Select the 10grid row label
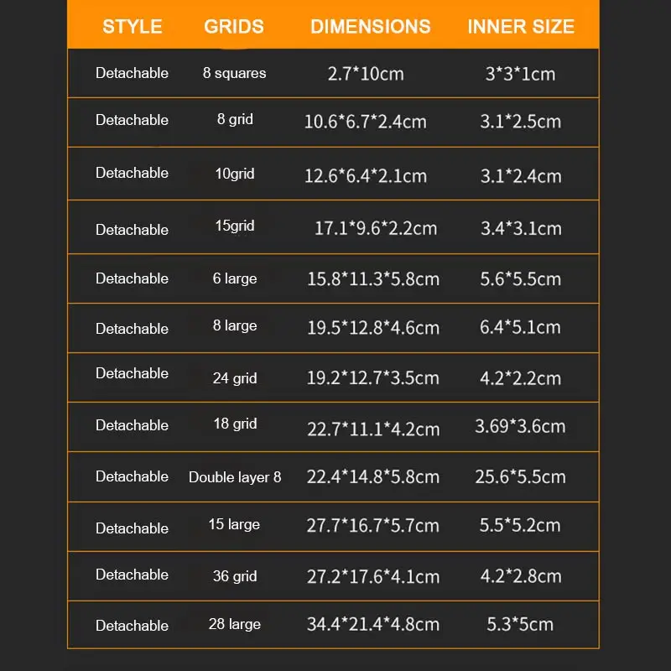Image resolution: width=671 pixels, height=671 pixels. [x=235, y=174]
